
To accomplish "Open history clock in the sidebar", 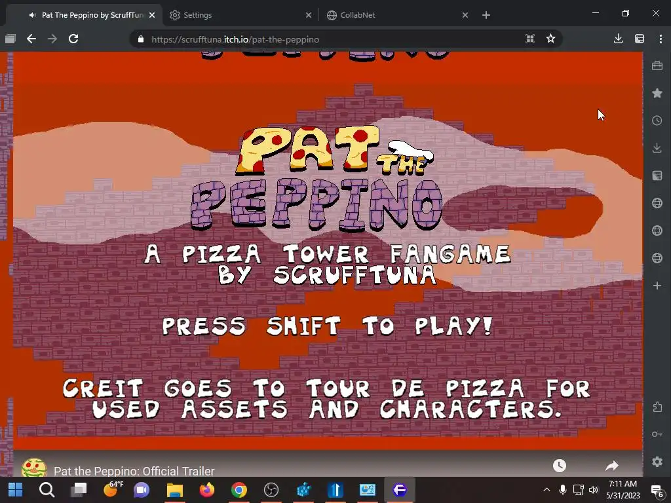I will (657, 121).
